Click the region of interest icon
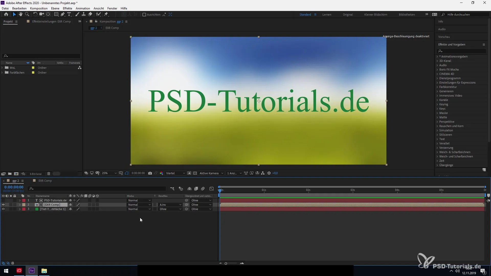This screenshot has width=491, height=276. pyautogui.click(x=189, y=173)
